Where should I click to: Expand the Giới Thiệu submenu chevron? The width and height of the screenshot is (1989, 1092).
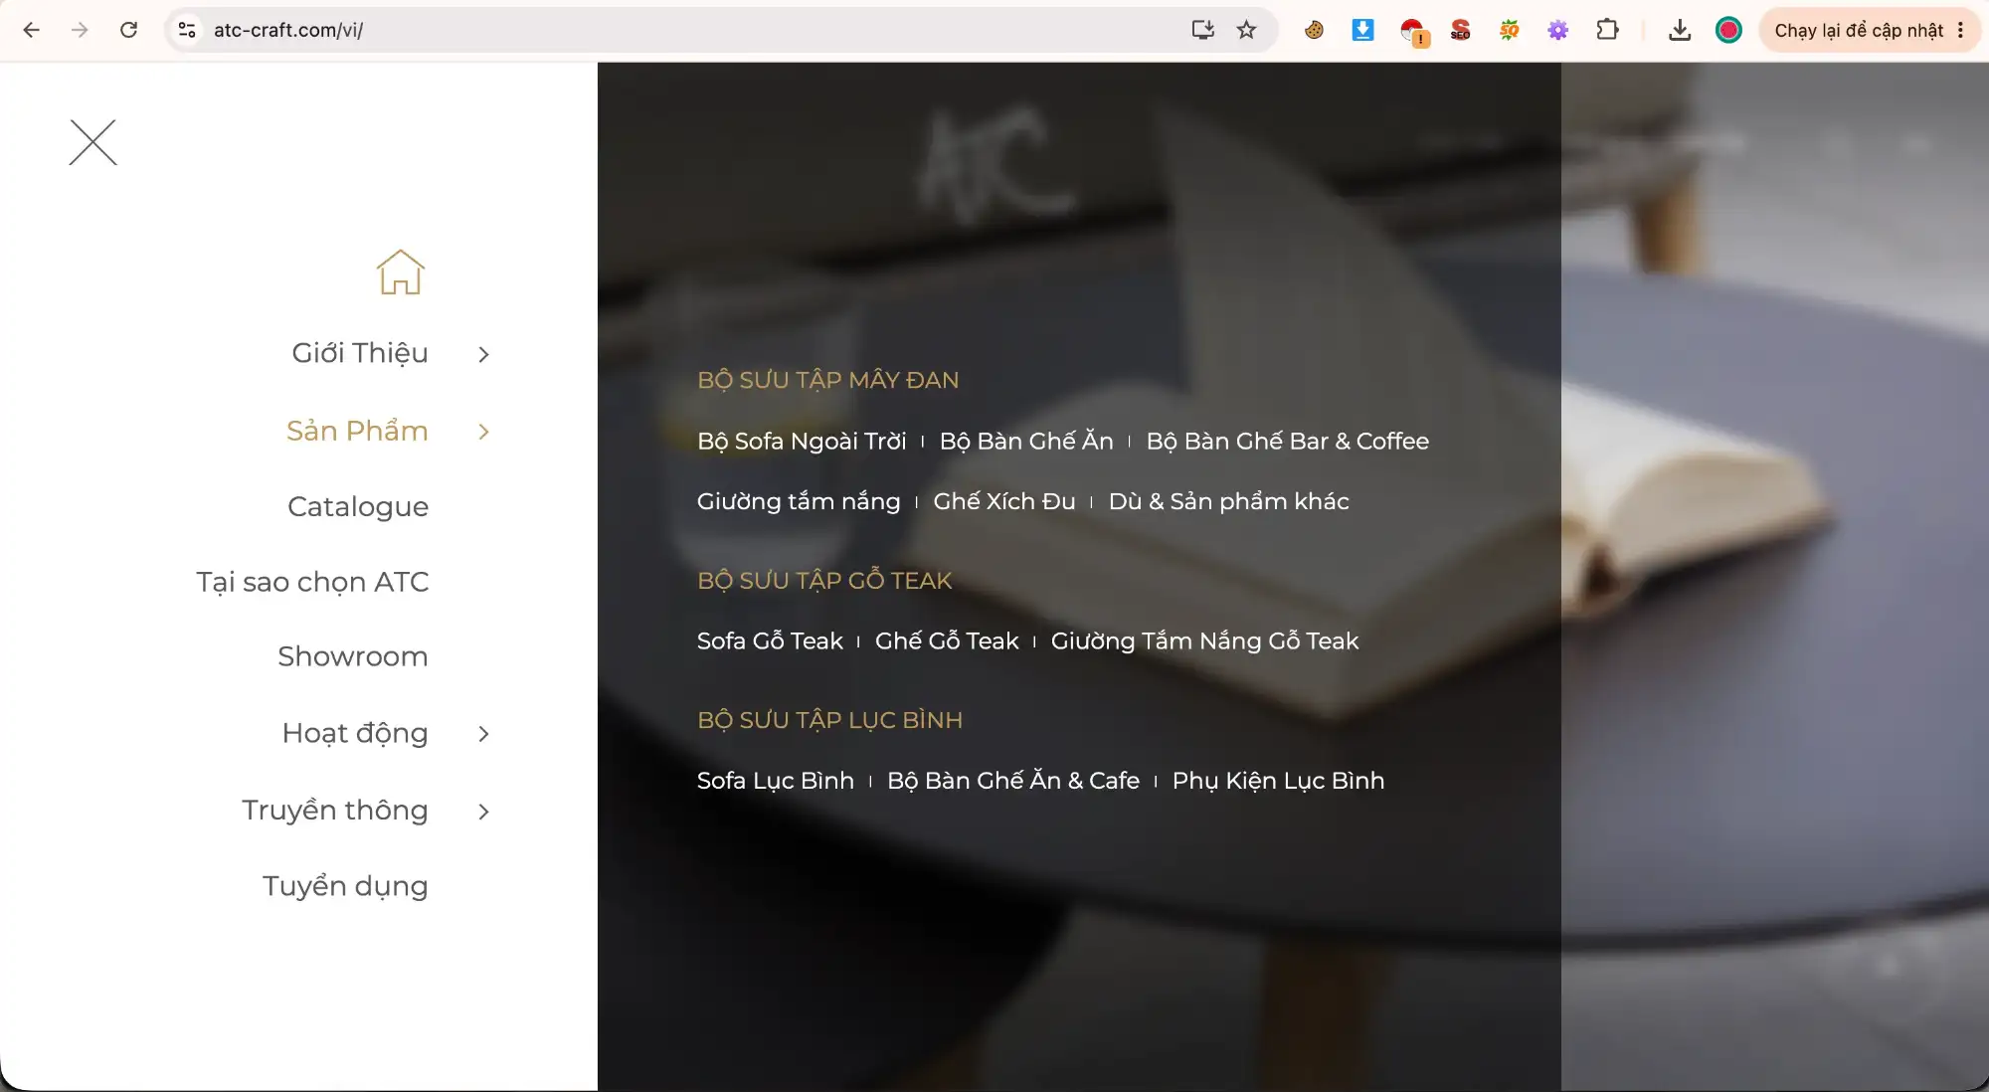484,354
